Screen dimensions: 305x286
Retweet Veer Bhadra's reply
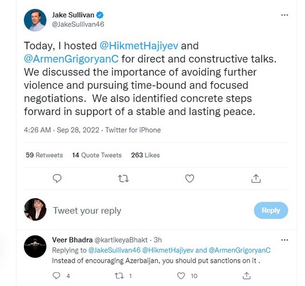pyautogui.click(x=119, y=275)
